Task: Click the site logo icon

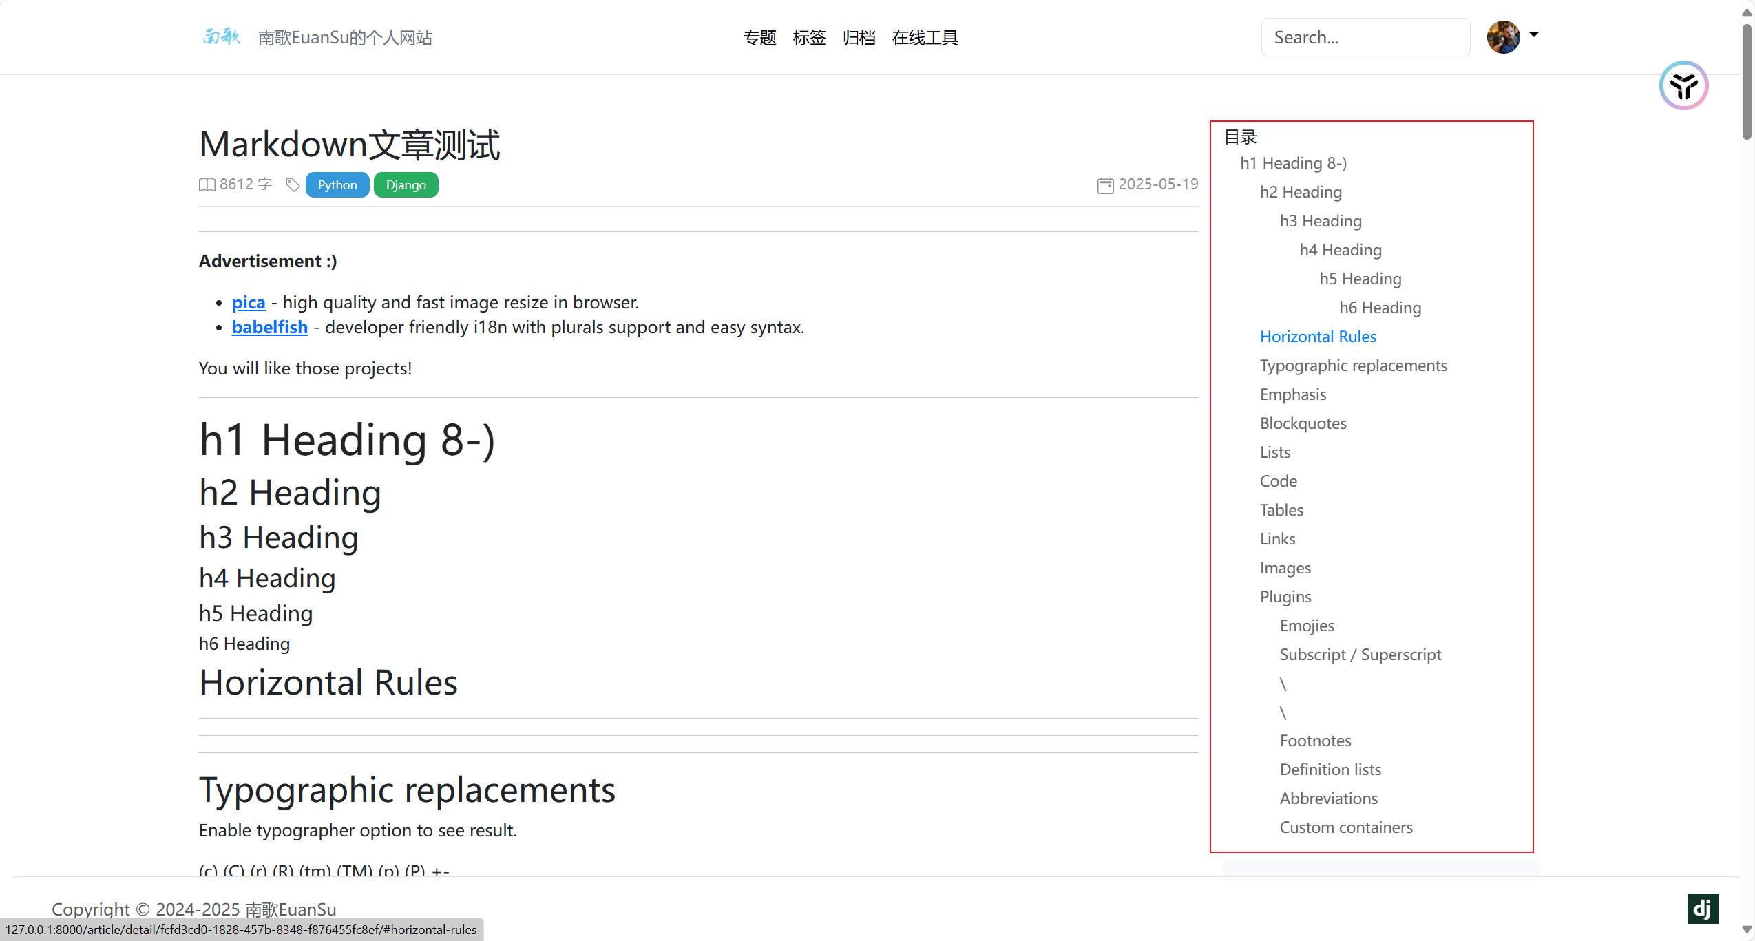Action: [221, 36]
